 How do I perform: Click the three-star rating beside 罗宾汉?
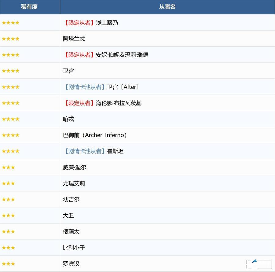click(8, 264)
